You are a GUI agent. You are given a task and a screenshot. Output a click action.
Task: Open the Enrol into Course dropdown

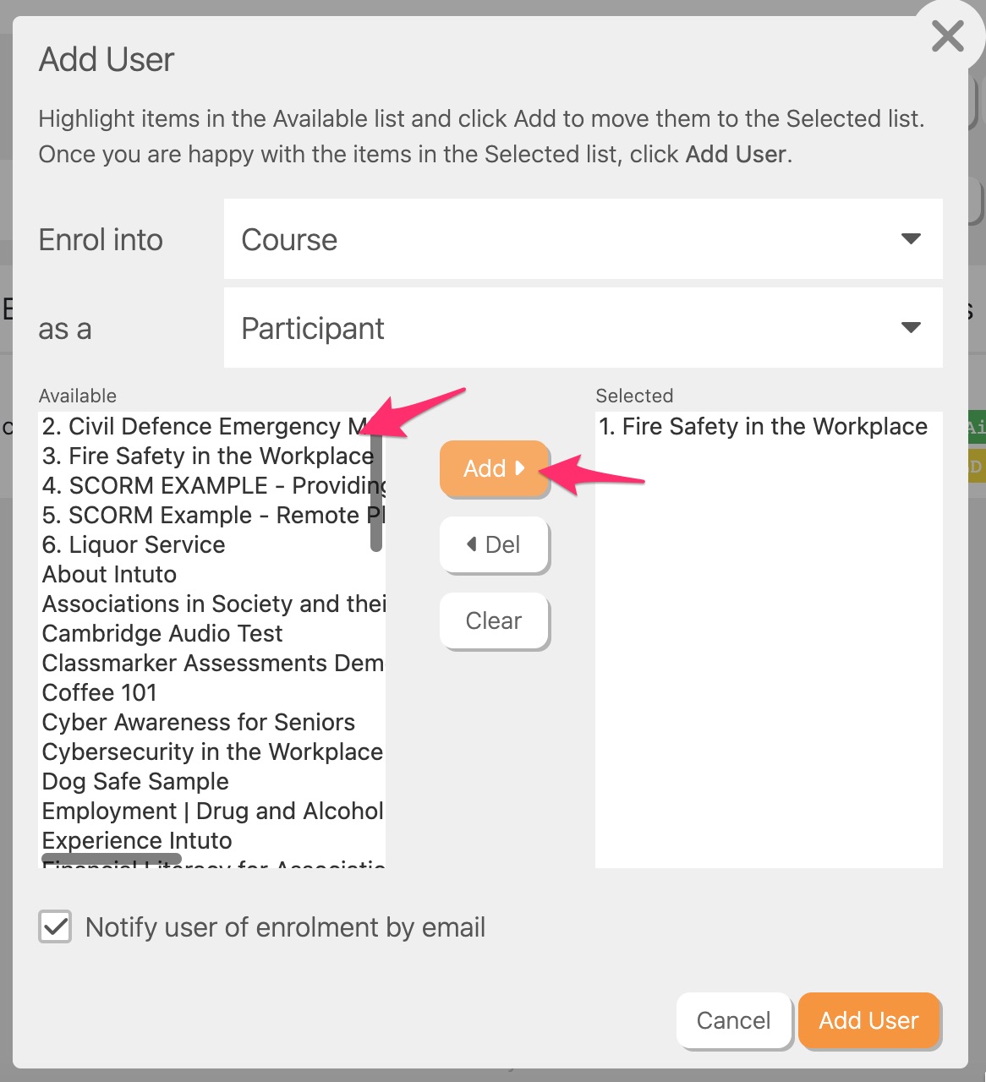coord(583,239)
